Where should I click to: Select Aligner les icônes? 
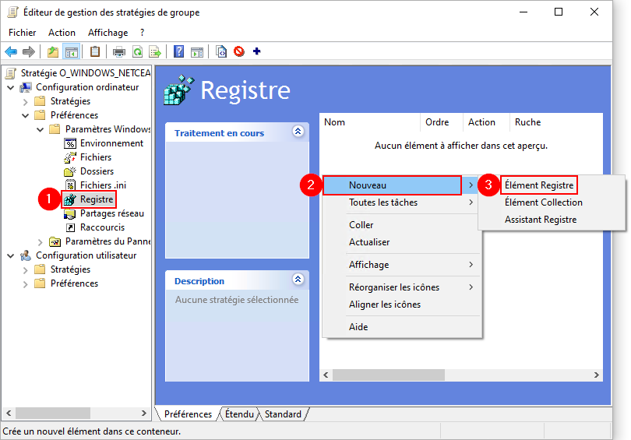402,304
